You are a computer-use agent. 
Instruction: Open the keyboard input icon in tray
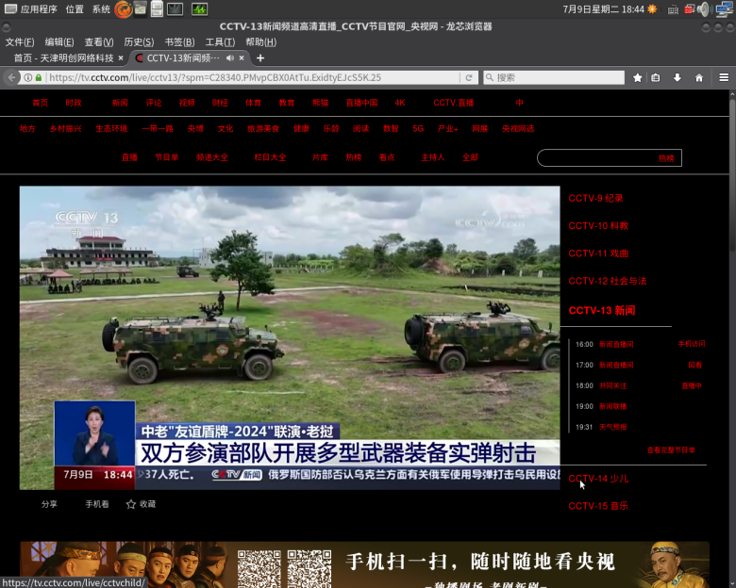[x=673, y=9]
